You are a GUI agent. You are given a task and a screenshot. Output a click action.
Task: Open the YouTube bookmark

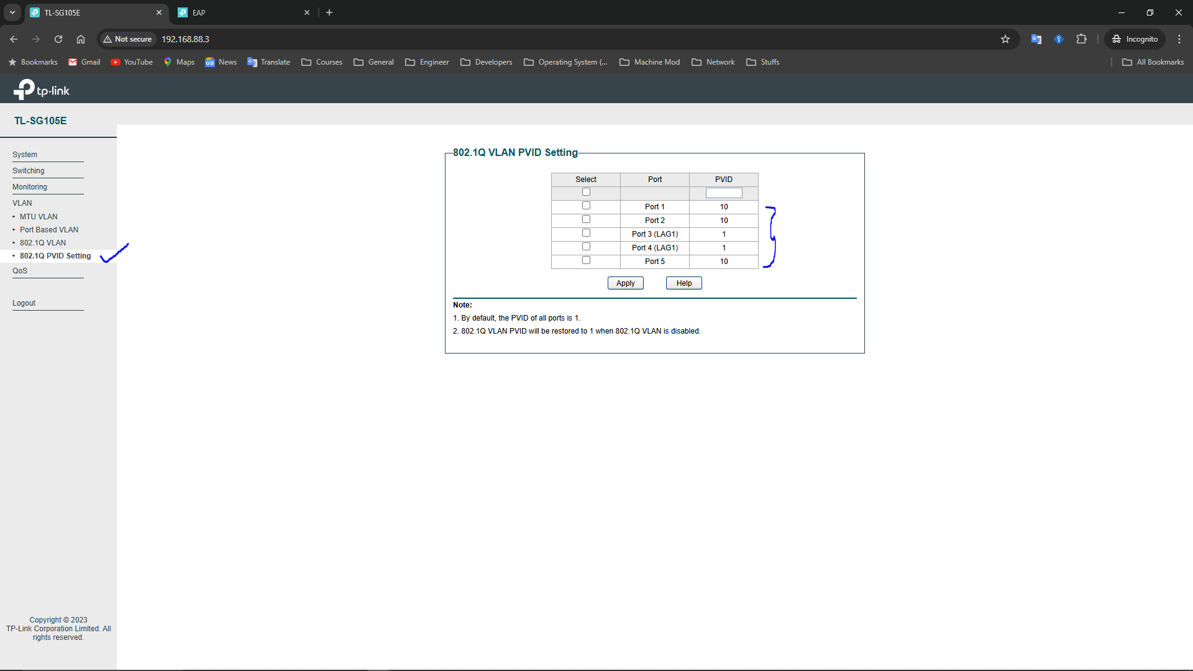click(131, 62)
